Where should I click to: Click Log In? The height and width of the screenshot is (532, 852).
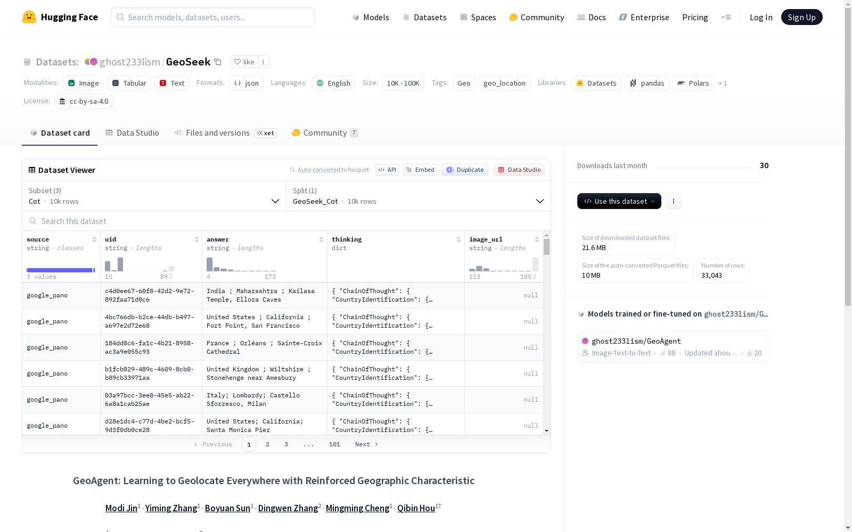(761, 17)
